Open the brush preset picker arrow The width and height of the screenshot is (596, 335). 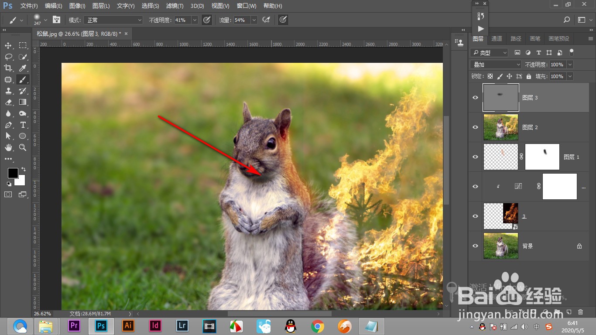coord(46,20)
